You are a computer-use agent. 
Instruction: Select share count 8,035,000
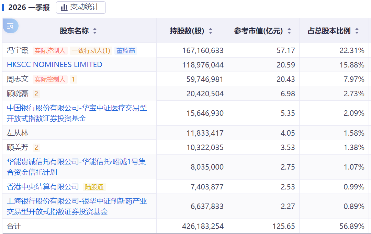207,167
